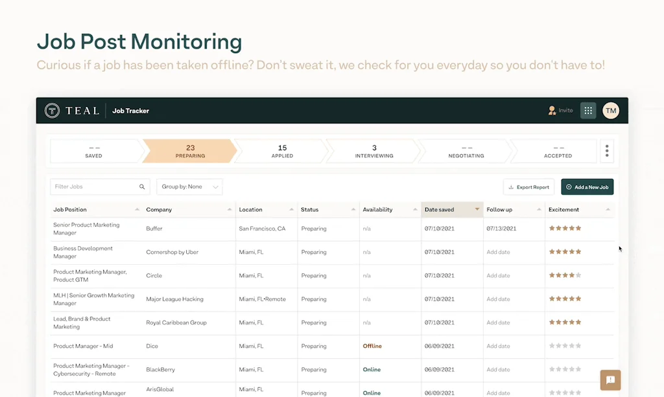
Task: Open the chat support bubble icon
Action: point(610,380)
